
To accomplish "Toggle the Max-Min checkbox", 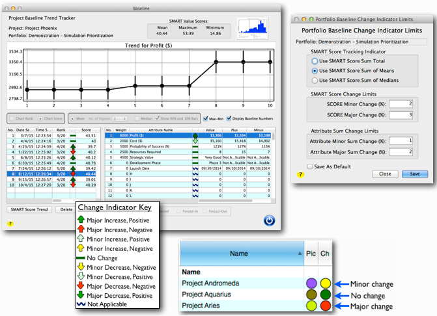I will (206, 118).
